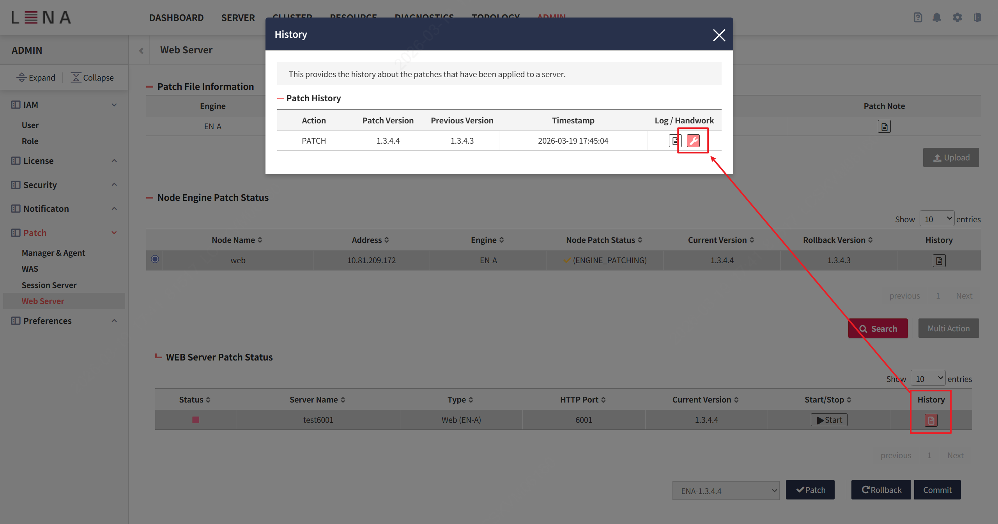Click the red stopped status icon for test6001
The image size is (998, 524).
[x=196, y=420]
